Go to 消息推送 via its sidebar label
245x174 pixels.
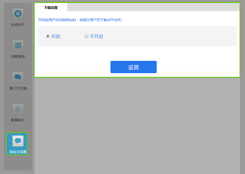[18, 56]
